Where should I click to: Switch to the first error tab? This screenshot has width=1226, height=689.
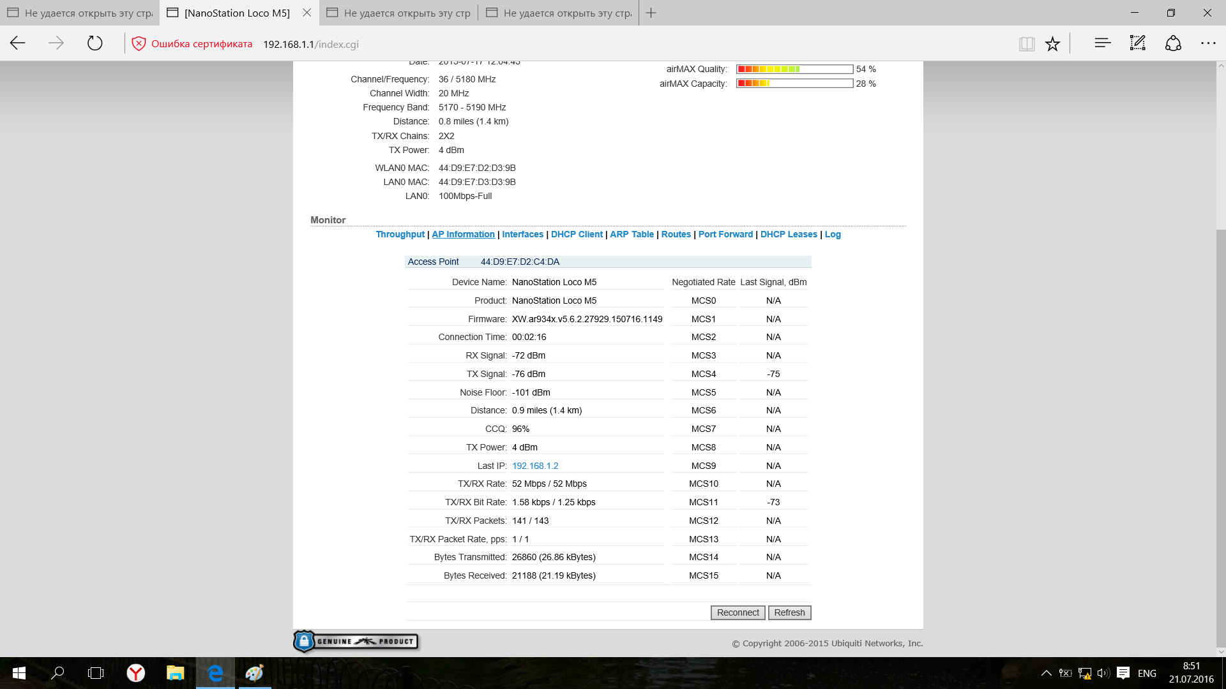coord(80,13)
